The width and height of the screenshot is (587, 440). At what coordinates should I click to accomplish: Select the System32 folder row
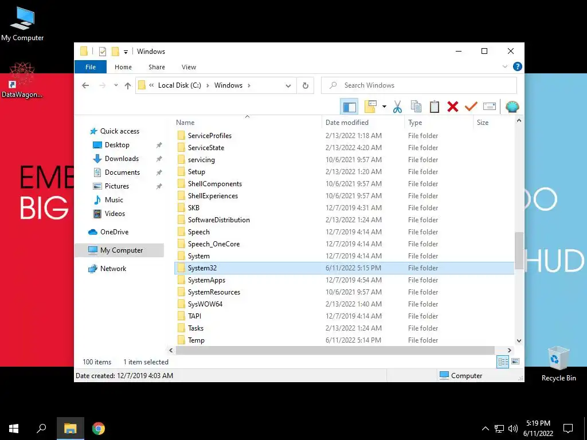[344, 268]
